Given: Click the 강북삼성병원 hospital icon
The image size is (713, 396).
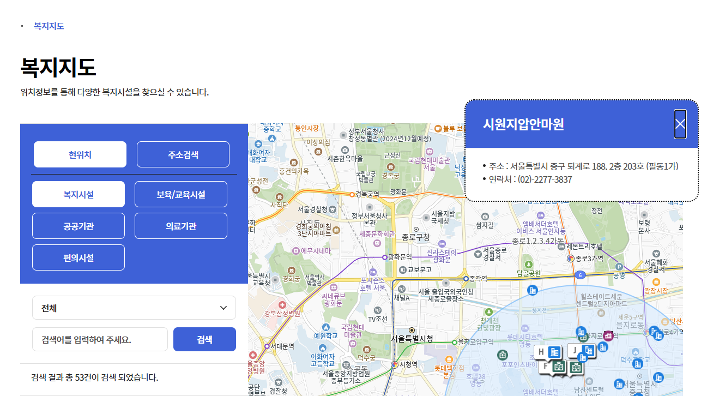Looking at the screenshot, I should [x=282, y=304].
